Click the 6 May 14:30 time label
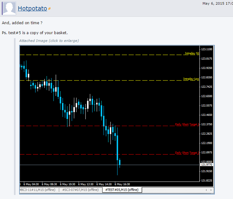The width and height of the screenshot is (233, 199). tap(104, 184)
